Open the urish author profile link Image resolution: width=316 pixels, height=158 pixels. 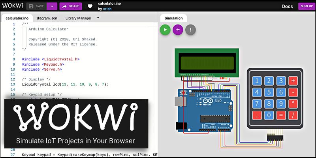point(107,9)
